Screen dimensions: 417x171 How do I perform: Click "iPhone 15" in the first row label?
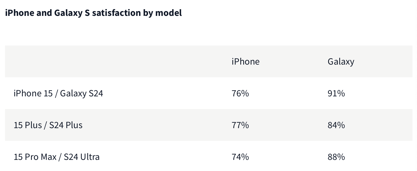[33, 93]
